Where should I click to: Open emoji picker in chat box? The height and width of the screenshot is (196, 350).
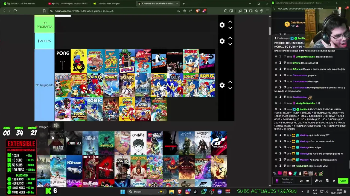(307, 181)
